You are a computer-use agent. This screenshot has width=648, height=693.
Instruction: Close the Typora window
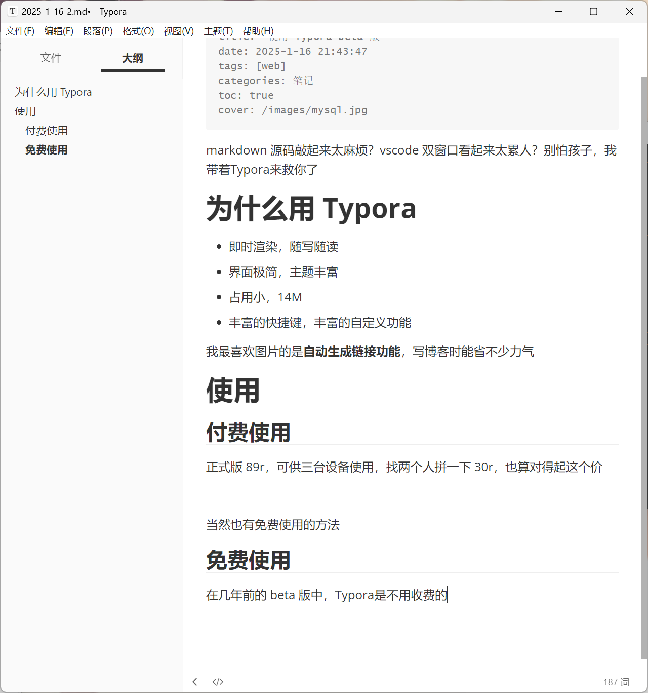coord(629,11)
